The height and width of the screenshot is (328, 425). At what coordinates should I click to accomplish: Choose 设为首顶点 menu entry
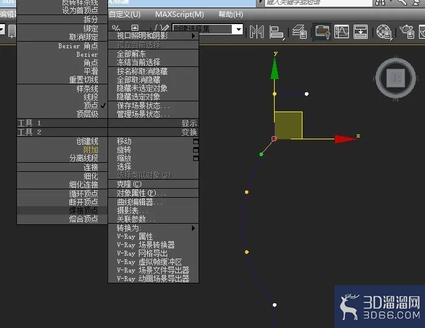tap(62, 10)
